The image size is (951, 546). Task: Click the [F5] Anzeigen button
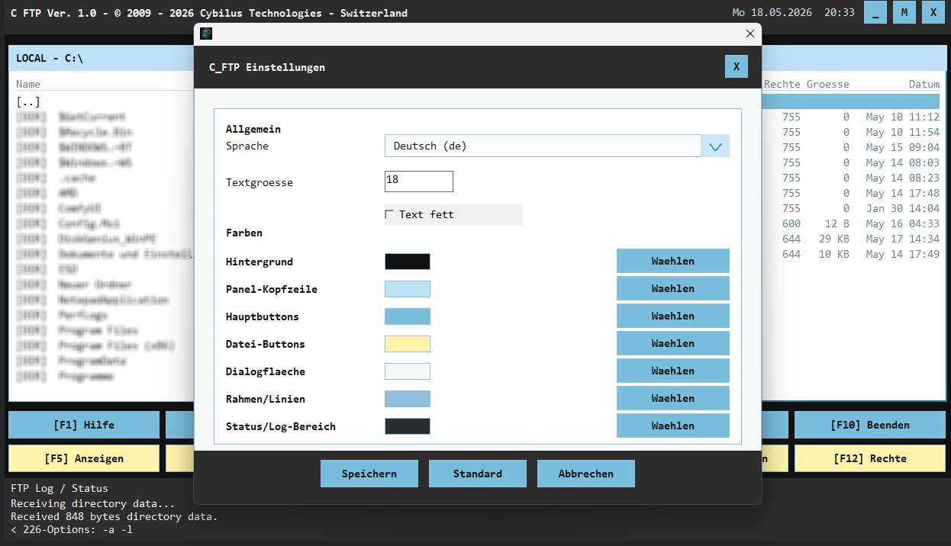[x=84, y=458]
